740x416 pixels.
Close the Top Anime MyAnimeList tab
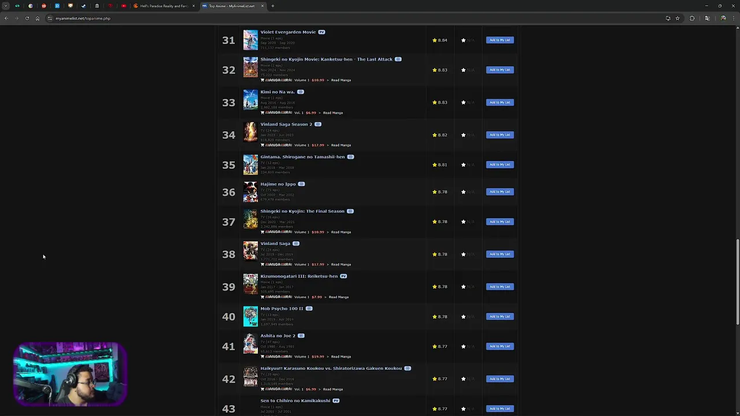click(x=262, y=6)
